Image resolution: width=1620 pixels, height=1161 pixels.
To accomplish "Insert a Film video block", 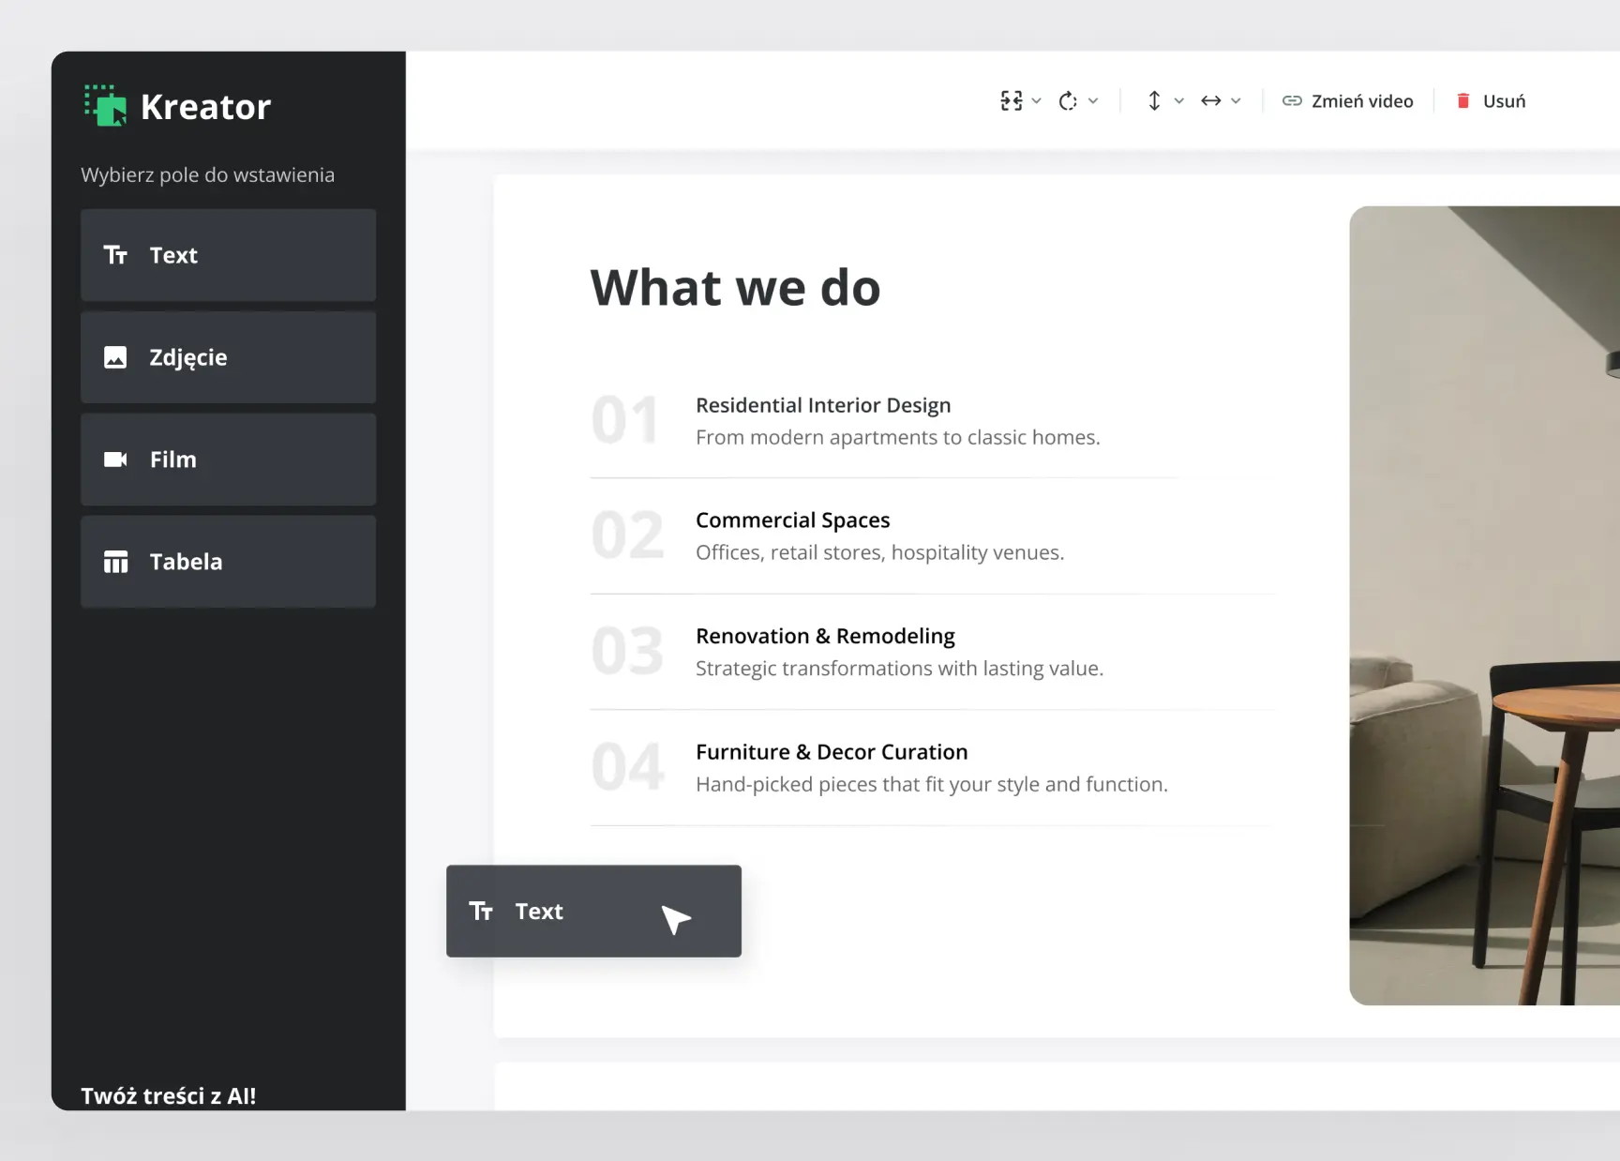I will click(228, 460).
